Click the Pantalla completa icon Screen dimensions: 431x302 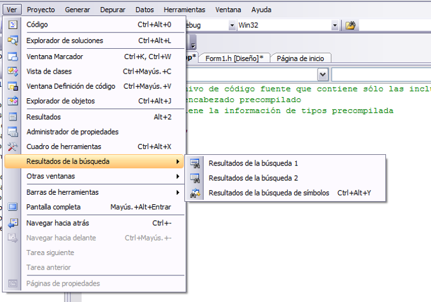[x=13, y=207]
